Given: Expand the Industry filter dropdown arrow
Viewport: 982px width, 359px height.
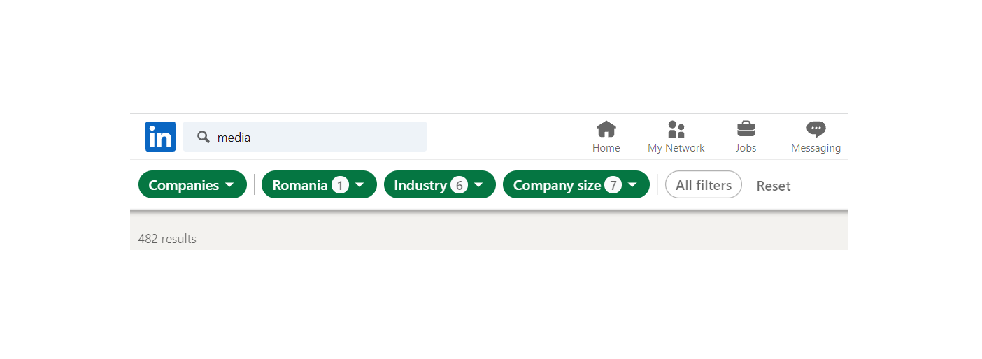Looking at the screenshot, I should (x=478, y=185).
